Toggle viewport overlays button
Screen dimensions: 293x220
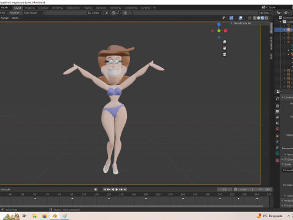(241, 18)
